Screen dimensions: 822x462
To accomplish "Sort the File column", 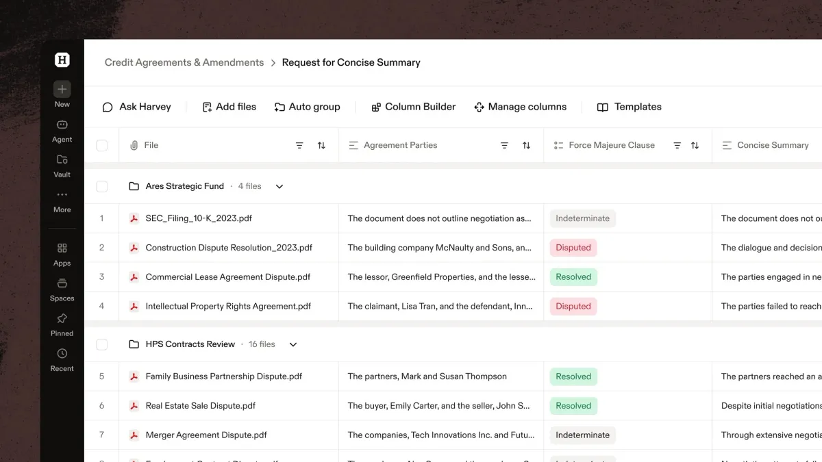I will (321, 145).
